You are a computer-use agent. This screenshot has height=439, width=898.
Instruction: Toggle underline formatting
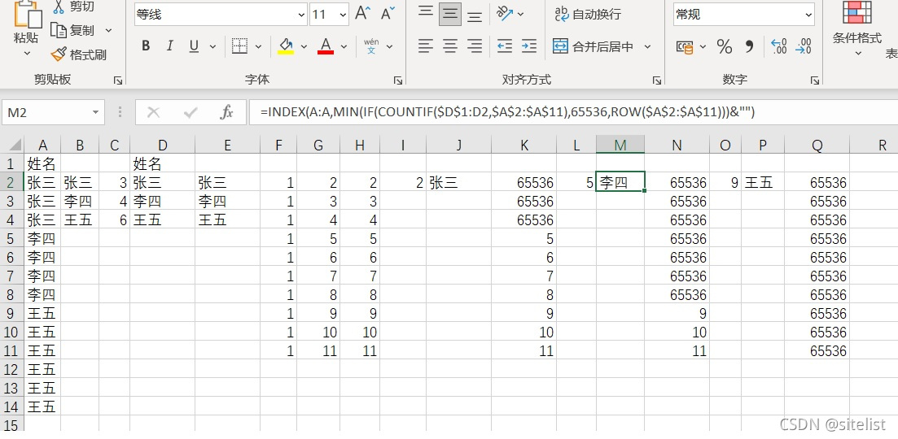(194, 46)
